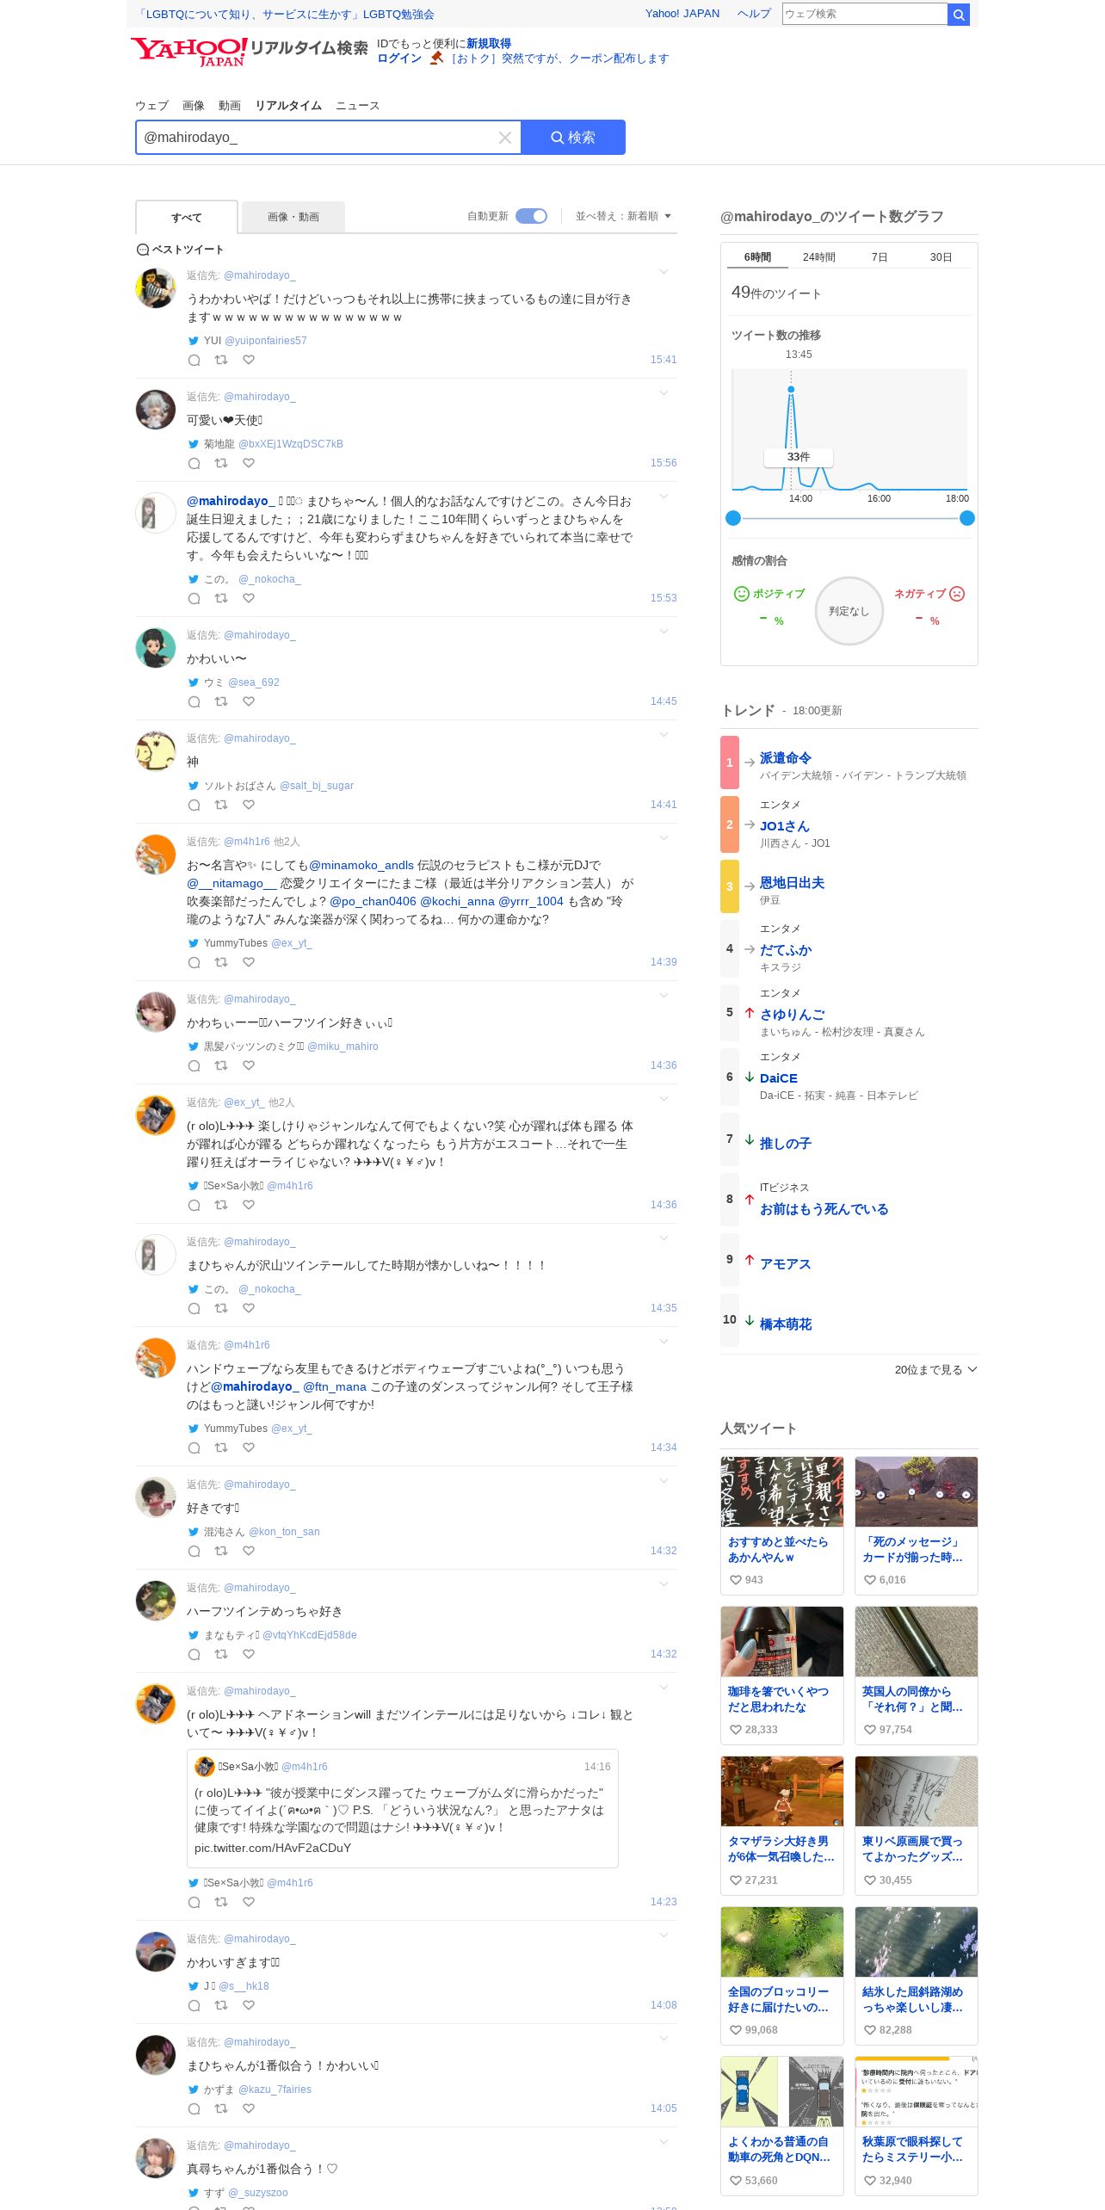Like the tweet by かずま @kazu_7fairies
The height and width of the screenshot is (2210, 1105).
tap(249, 2108)
